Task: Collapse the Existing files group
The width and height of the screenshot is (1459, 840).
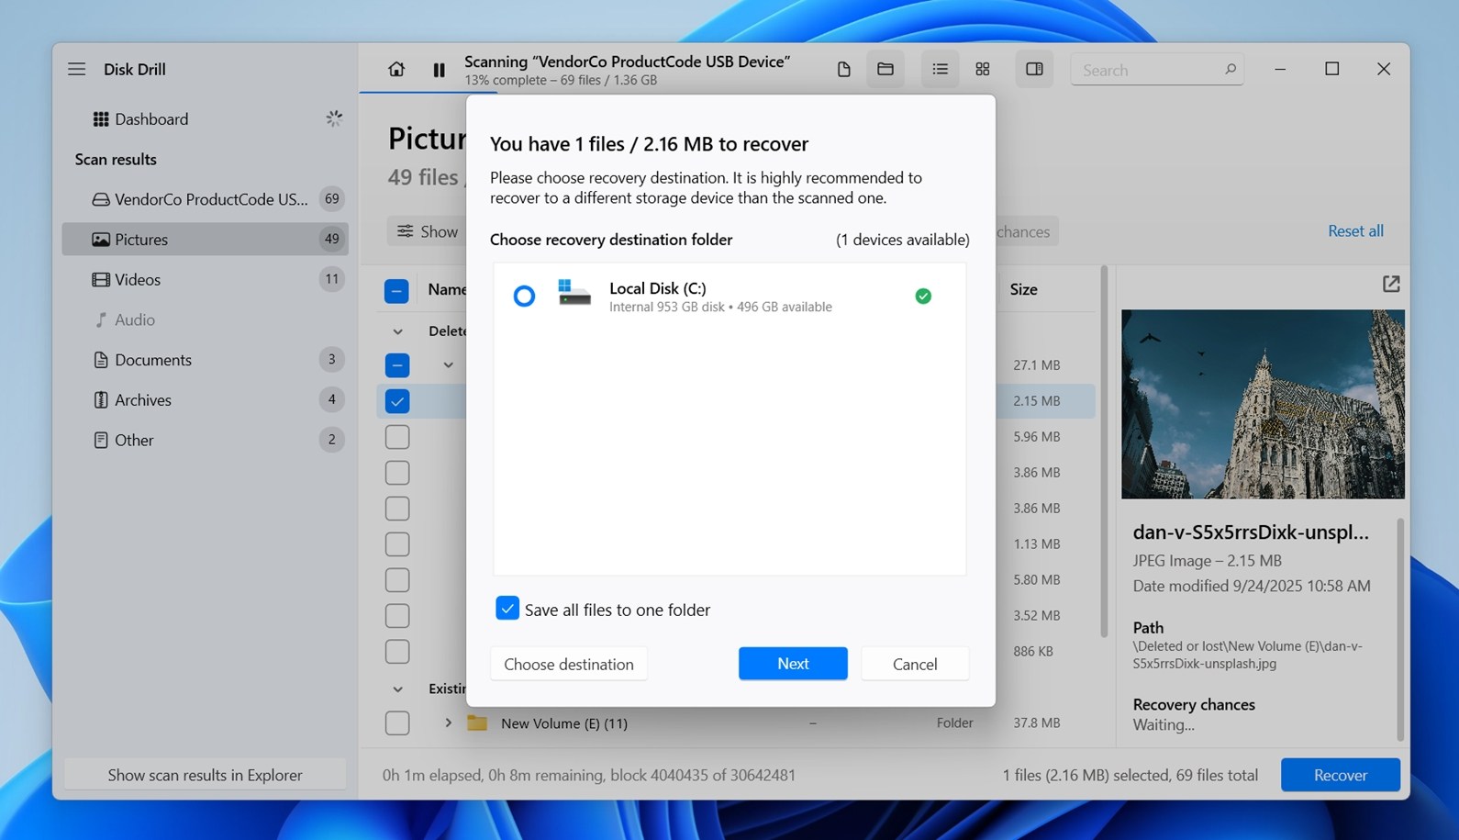Action: [x=397, y=689]
